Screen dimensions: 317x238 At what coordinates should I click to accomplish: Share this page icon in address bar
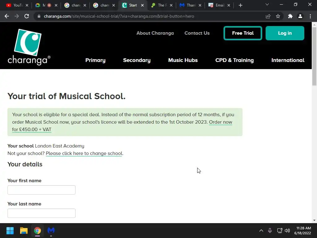(x=268, y=16)
